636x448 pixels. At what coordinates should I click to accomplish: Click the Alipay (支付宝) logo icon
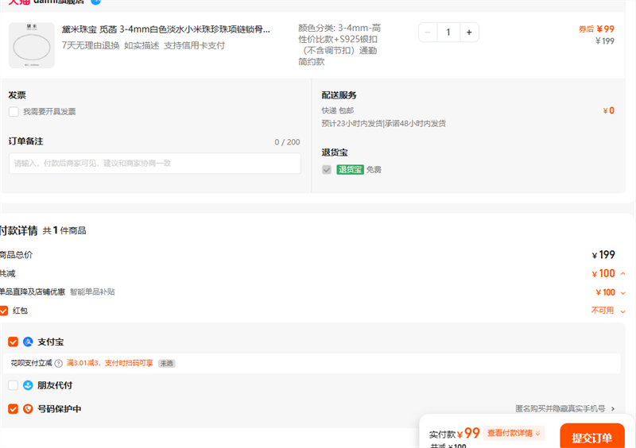(x=28, y=342)
